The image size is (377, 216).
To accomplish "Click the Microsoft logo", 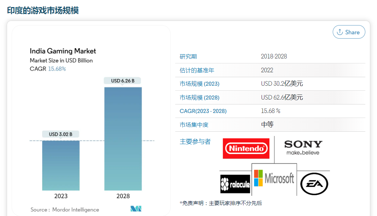I will (x=274, y=178).
